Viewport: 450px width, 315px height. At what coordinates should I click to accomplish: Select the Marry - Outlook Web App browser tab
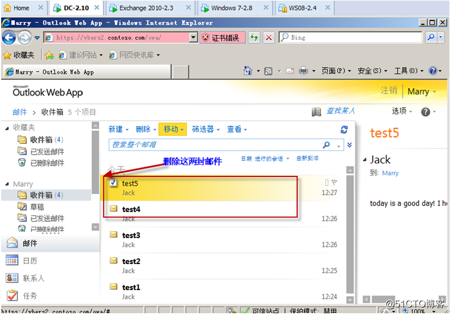(87, 72)
